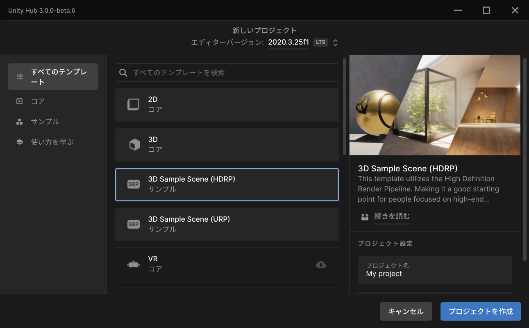Viewport: 529px width, 328px height.
Task: Click the プロジェクト設定 section label
Action: click(x=385, y=243)
